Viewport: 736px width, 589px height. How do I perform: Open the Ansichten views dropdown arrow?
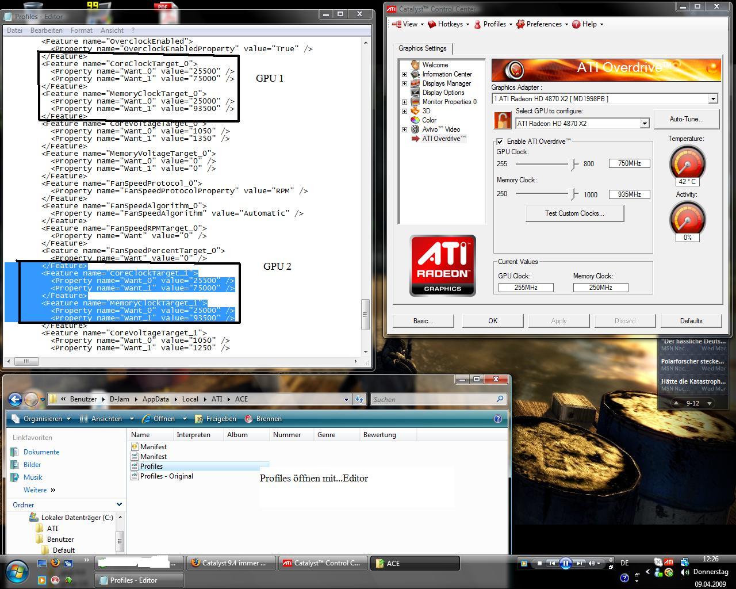point(132,419)
